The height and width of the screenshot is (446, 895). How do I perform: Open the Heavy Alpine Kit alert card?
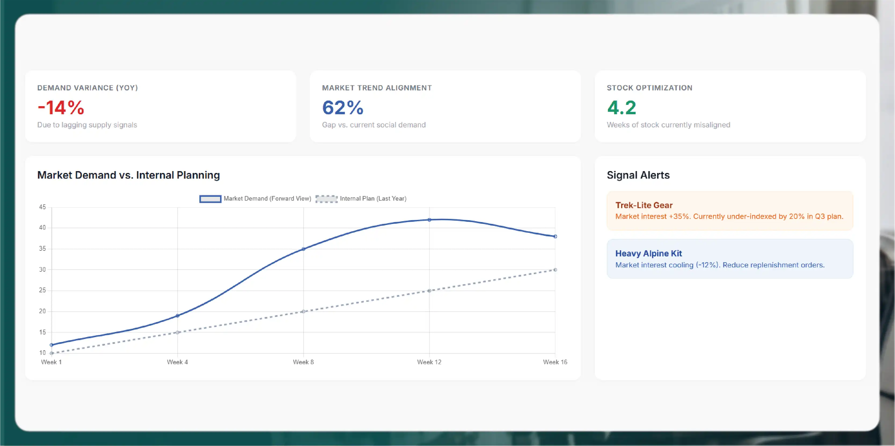tap(730, 259)
